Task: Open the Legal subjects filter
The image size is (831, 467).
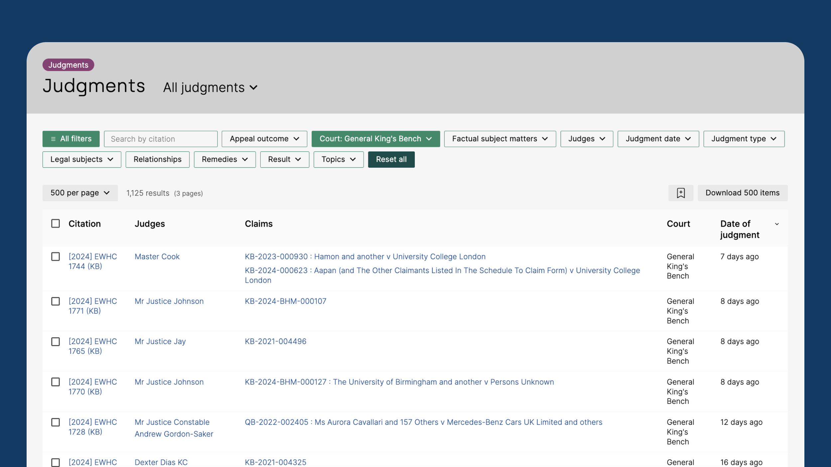Action: point(82,159)
